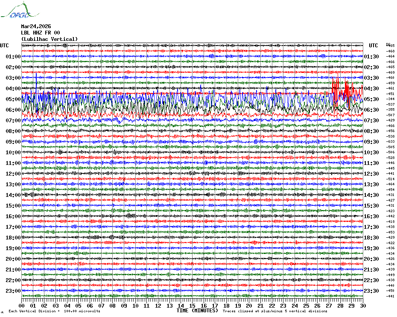Click minute 00 on the bottom time axis
Screen dimensions: 397x317
click(x=21, y=305)
